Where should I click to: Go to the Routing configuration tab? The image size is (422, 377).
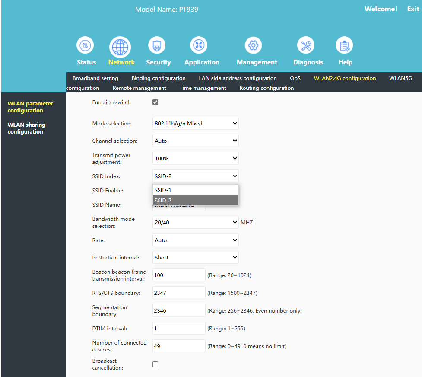(267, 88)
